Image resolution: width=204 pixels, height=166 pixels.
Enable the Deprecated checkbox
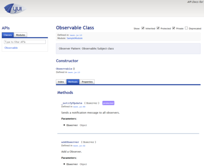click(186, 28)
